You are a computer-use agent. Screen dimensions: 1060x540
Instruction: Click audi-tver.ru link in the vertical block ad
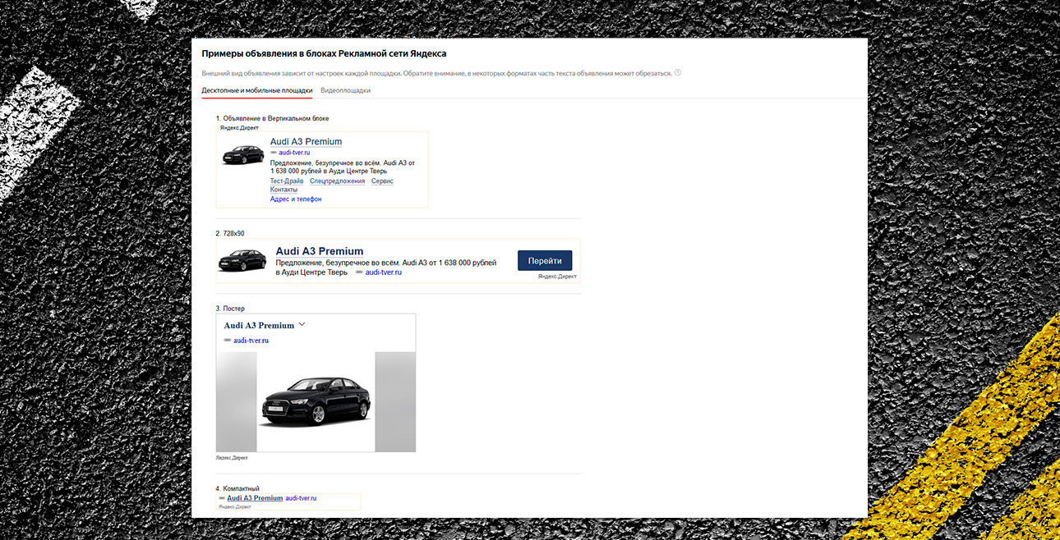tap(294, 153)
